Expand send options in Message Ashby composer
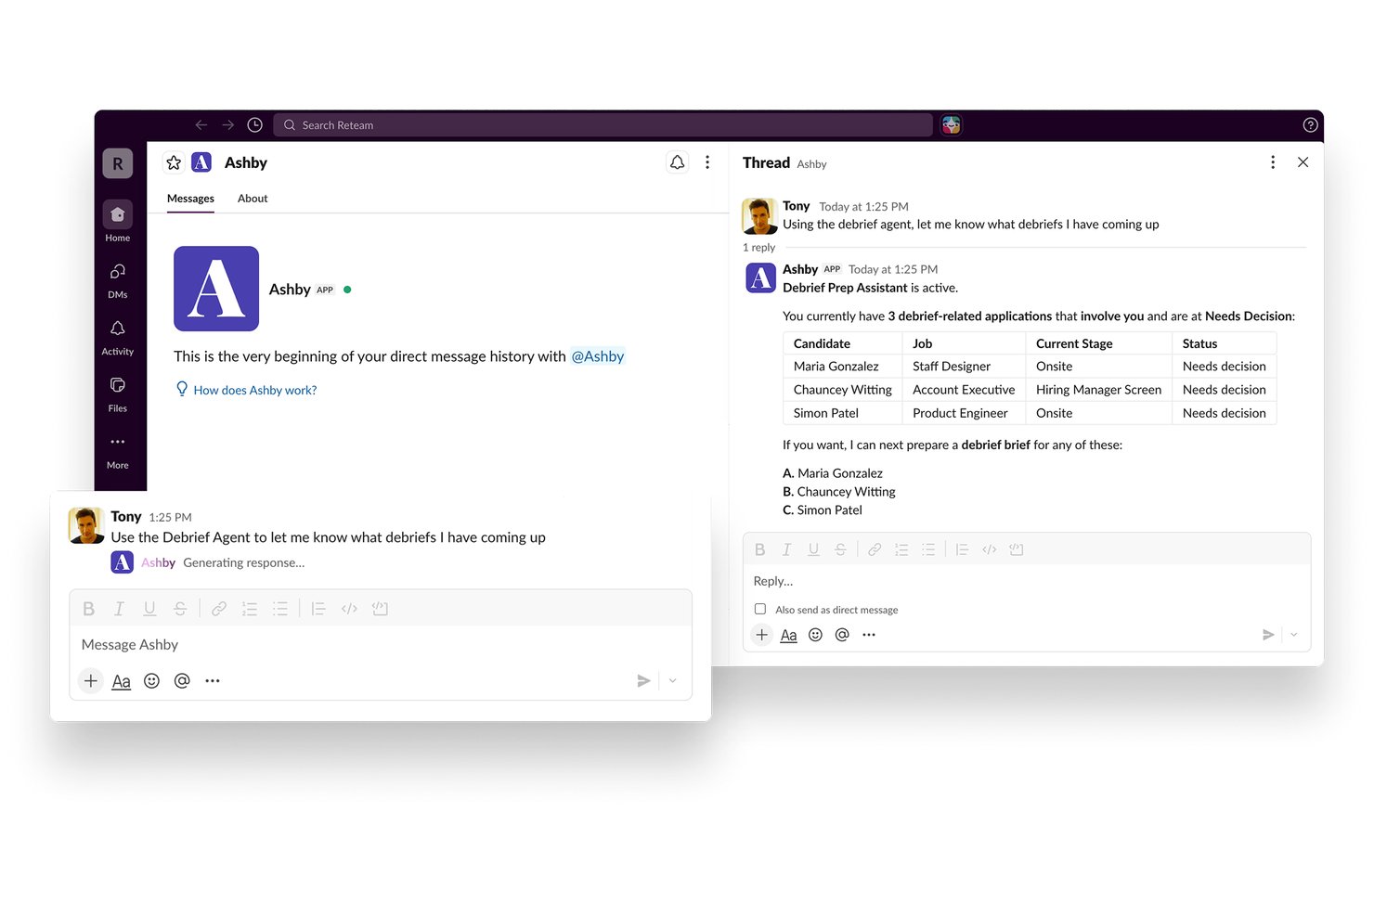Viewport: 1374px width, 916px height. [673, 681]
